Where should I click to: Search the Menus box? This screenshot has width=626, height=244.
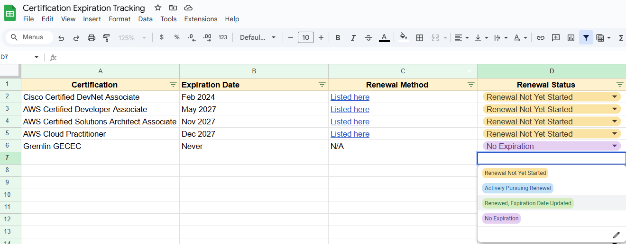tap(28, 37)
